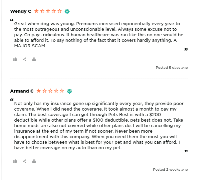
Task: Click reviewer name Armand C
Action: tap(22, 91)
